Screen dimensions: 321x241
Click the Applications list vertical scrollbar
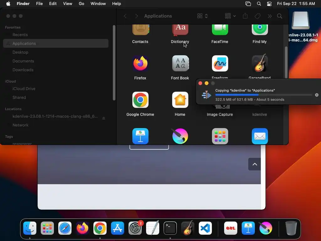286,62
